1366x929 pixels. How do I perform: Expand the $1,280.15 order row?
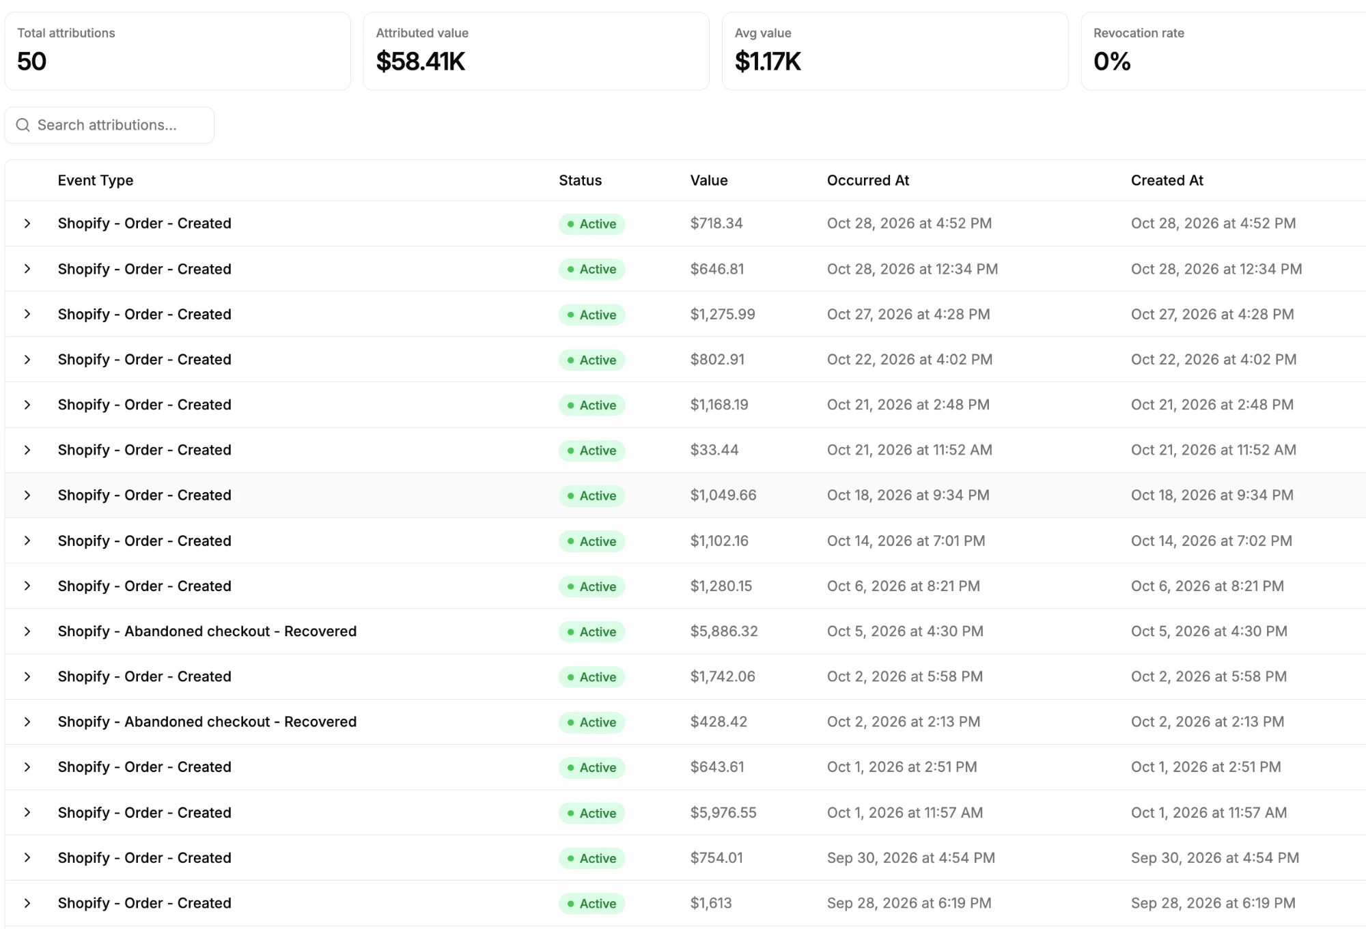27,586
